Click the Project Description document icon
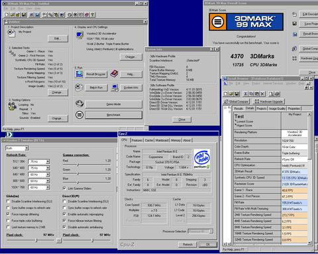This screenshot has width=318, height=254. click(x=11, y=33)
